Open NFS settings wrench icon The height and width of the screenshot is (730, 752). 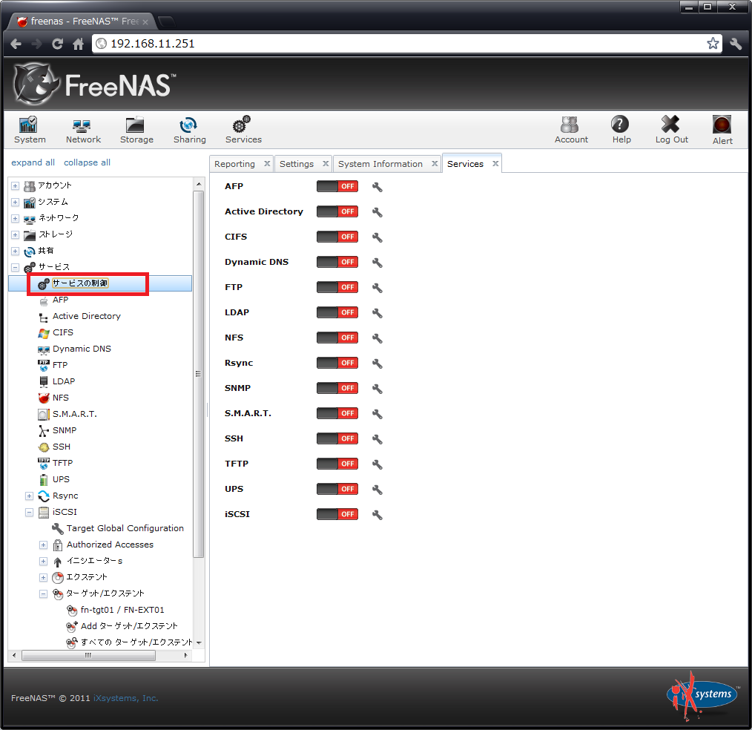tap(377, 338)
